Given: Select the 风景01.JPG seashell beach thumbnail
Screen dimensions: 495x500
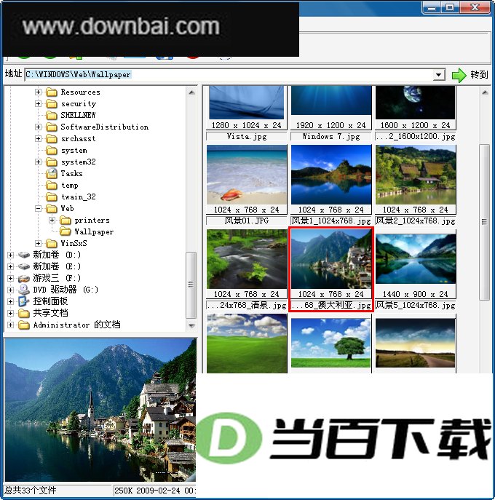Looking at the screenshot, I should (247, 175).
